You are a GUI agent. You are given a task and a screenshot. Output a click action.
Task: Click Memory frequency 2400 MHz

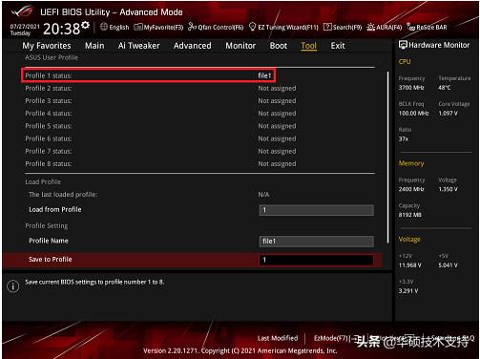[x=411, y=189]
